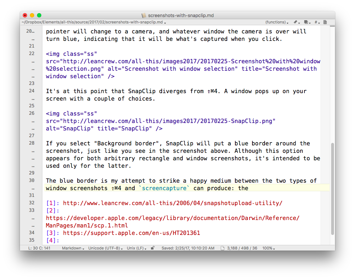The image size is (355, 279).
Task: Click the document statistics page icon
Action: click(x=223, y=248)
